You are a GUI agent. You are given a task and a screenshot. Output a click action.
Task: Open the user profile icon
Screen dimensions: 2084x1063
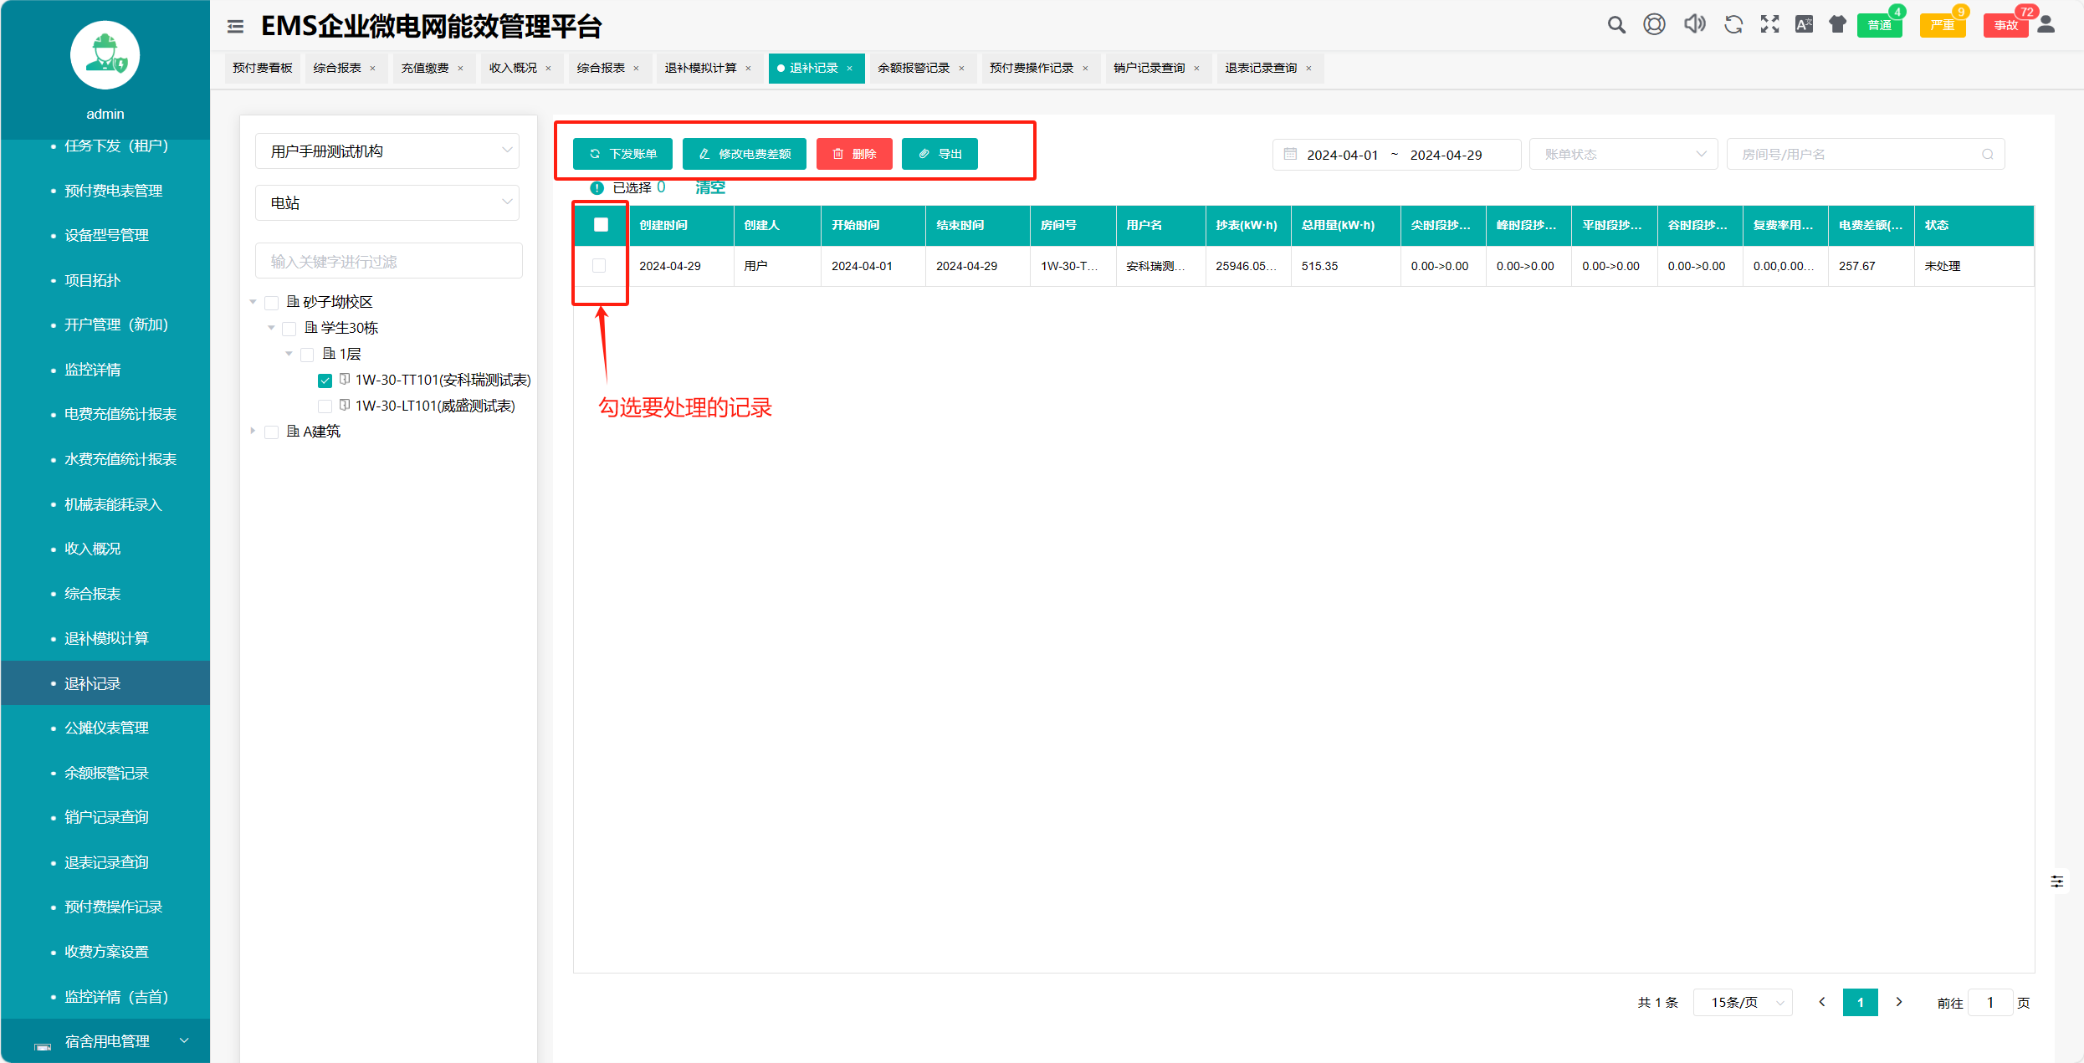click(2046, 24)
